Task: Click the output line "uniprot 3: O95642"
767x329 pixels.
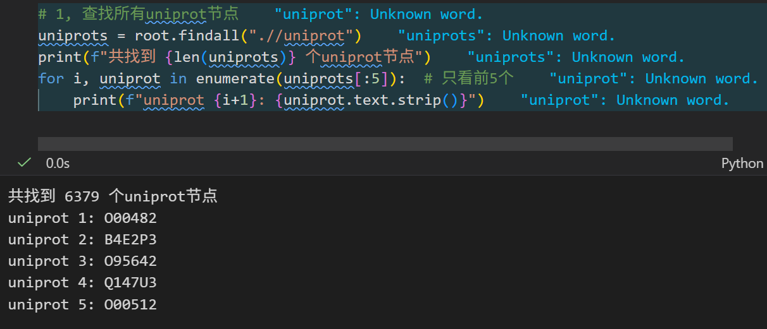Action: coord(82,261)
